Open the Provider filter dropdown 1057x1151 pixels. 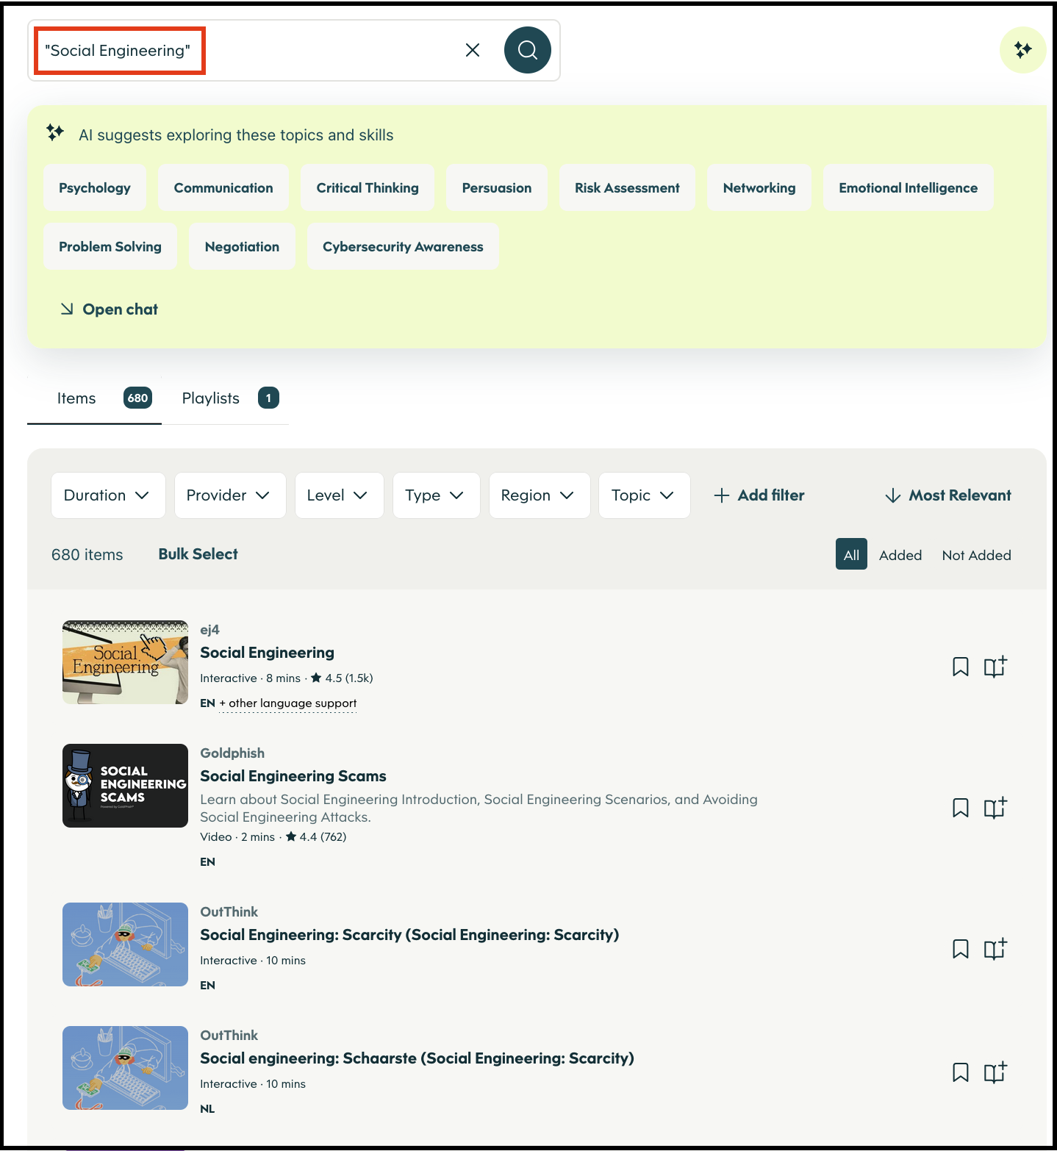point(229,495)
